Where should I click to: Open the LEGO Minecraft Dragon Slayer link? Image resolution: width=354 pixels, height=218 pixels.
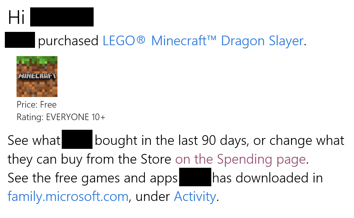[203, 41]
